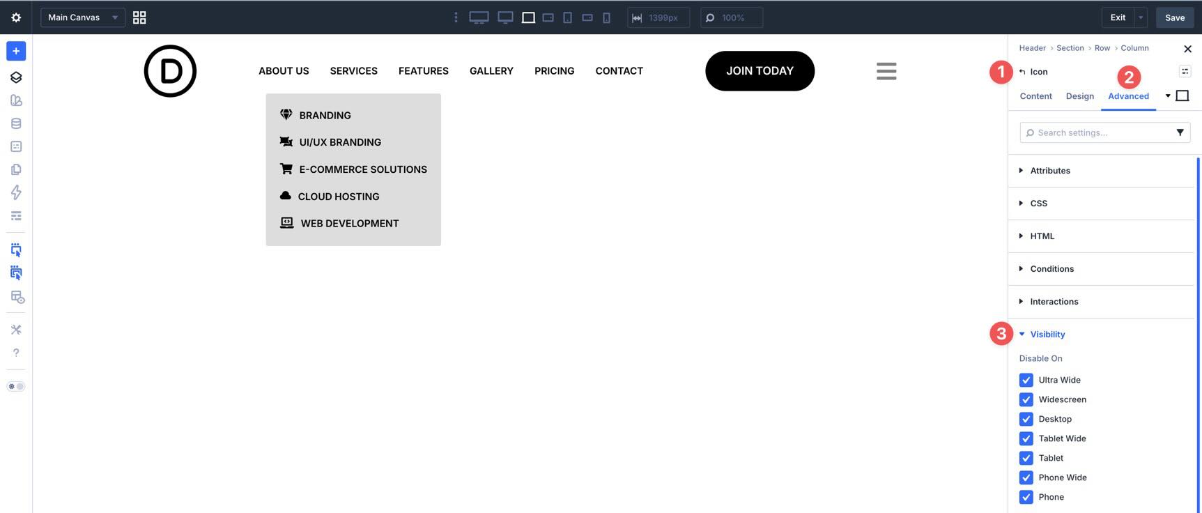Open the wrench tools icon in sidebar

[16, 330]
